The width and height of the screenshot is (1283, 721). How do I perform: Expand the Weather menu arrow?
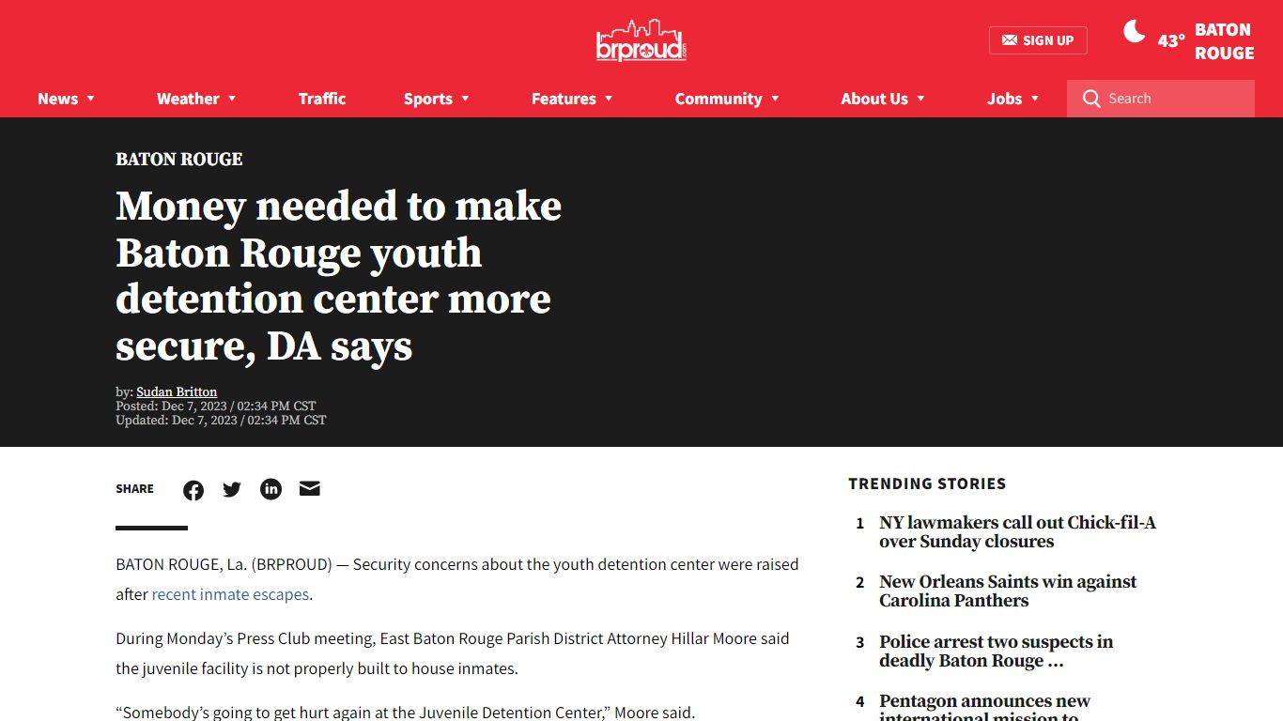(232, 99)
